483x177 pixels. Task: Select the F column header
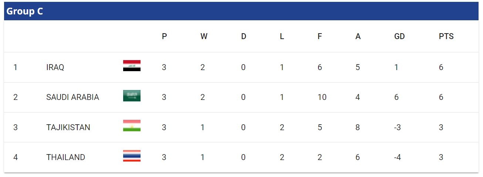point(320,37)
